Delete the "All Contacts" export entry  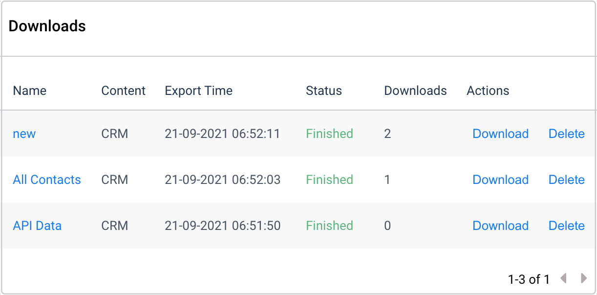click(x=566, y=180)
